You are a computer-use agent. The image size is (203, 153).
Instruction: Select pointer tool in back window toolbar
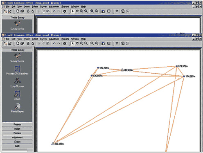73,11
